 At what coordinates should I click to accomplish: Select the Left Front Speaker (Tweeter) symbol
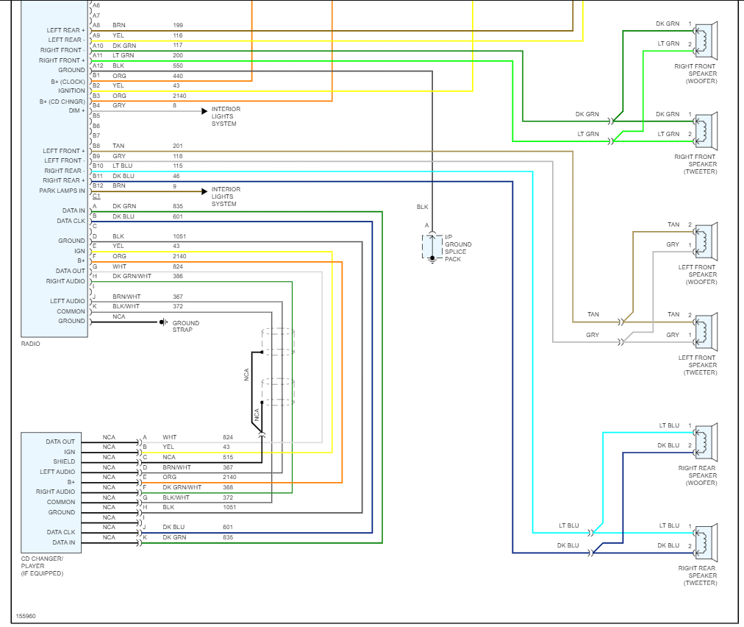point(706,332)
